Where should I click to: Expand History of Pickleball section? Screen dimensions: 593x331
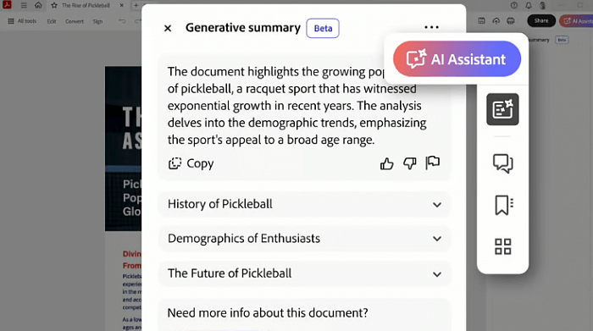tap(304, 204)
